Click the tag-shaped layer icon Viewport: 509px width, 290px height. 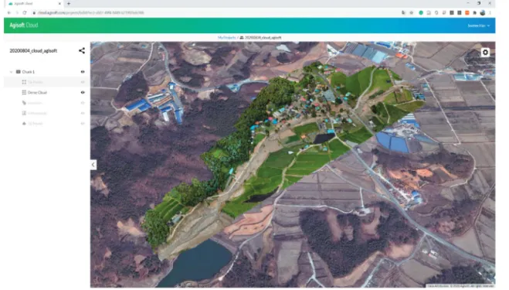(x=24, y=103)
